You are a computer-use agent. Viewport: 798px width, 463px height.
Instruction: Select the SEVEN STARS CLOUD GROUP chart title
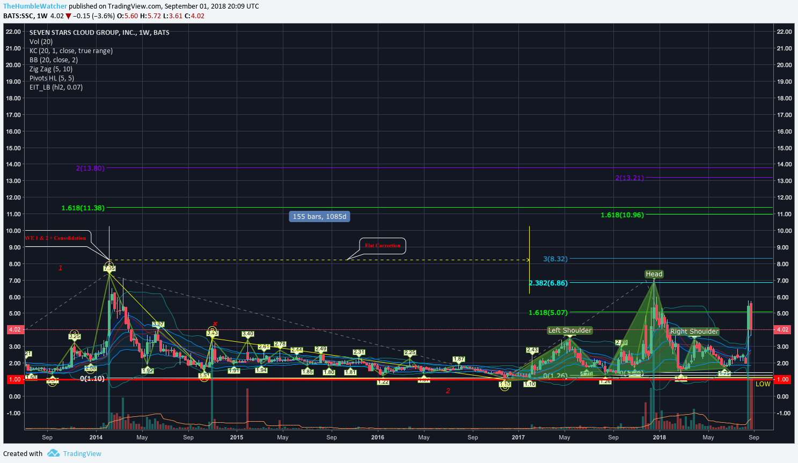click(x=99, y=32)
